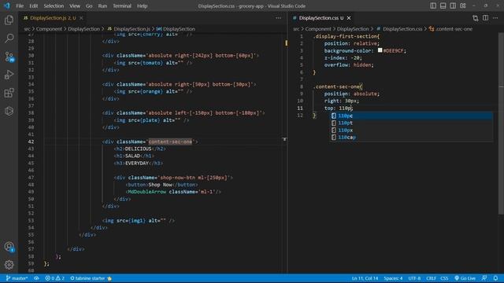Click line number 42 in the left editor
Screen dimensions: 504x283
[31, 141]
